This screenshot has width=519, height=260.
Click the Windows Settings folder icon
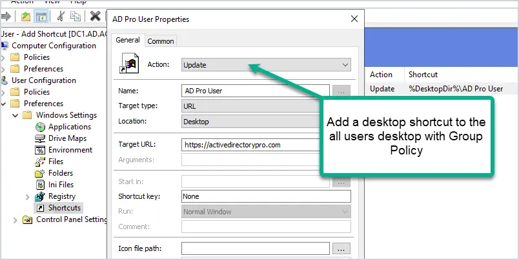coord(28,115)
